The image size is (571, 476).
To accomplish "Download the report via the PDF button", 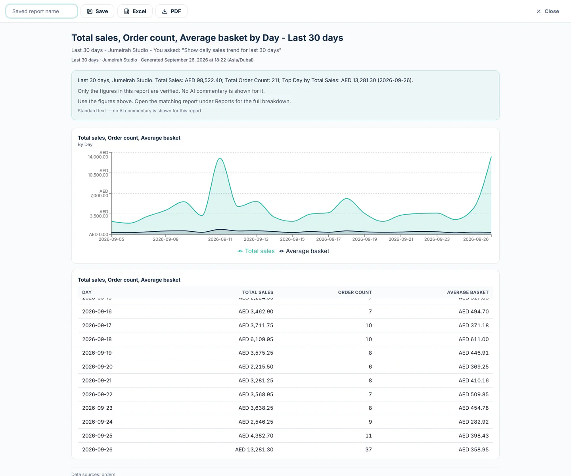I will 171,11.
